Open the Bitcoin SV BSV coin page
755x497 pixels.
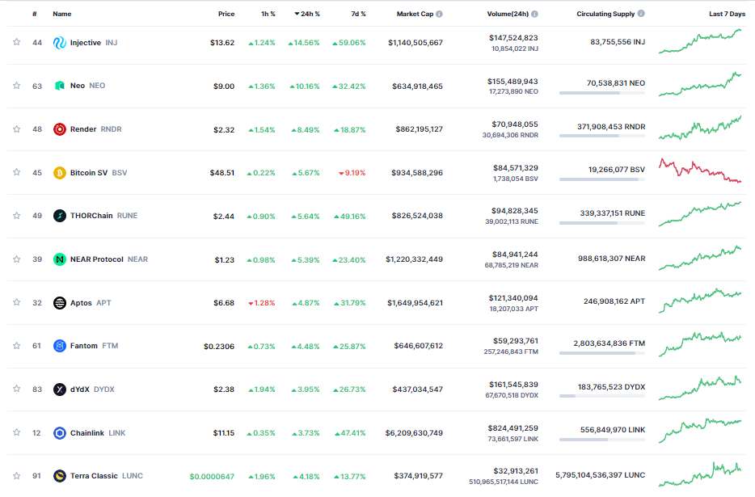(99, 172)
